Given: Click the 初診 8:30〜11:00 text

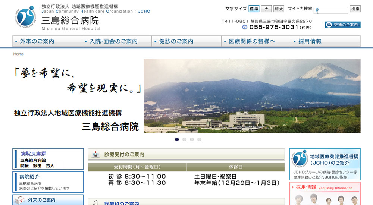Looking at the screenshot, I should click(137, 176).
